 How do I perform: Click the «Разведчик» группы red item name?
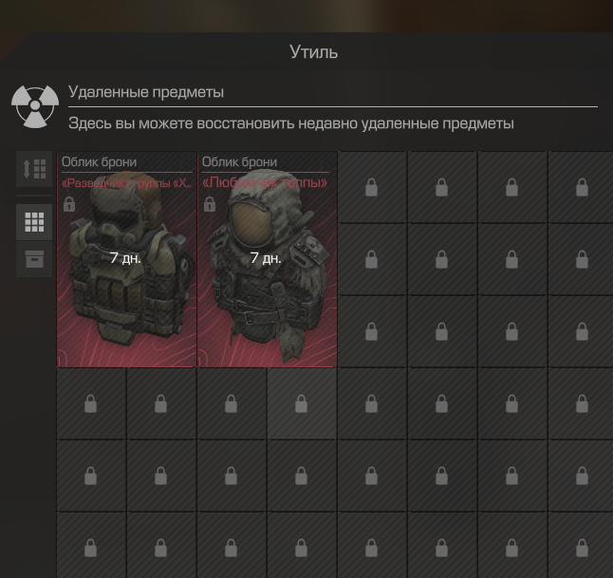click(126, 183)
